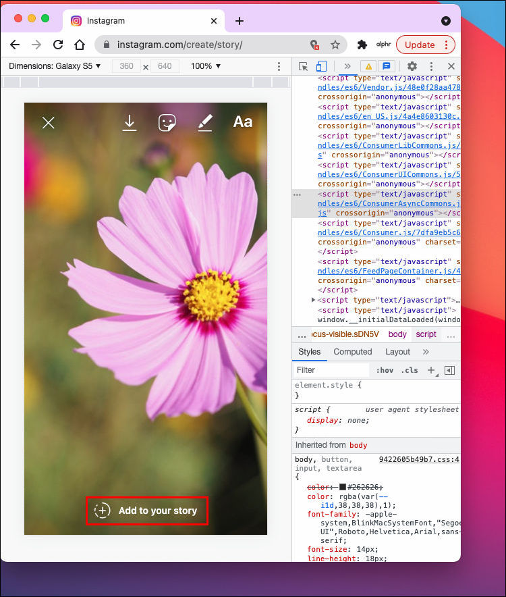
Task: Click the download arrow icon on the story
Action: [129, 122]
